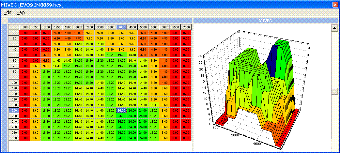
Task: Select the row header labeled 260
Action: tap(14, 127)
